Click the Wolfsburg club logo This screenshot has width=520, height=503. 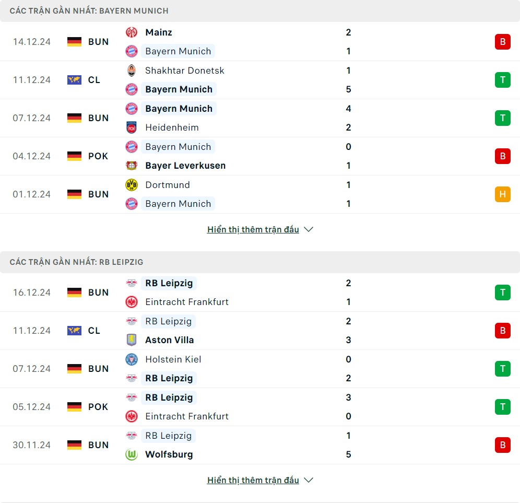tap(132, 454)
